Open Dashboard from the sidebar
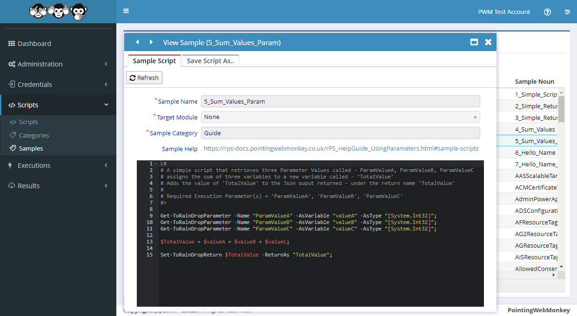Viewport: 577px width, 316px height. [x=34, y=44]
